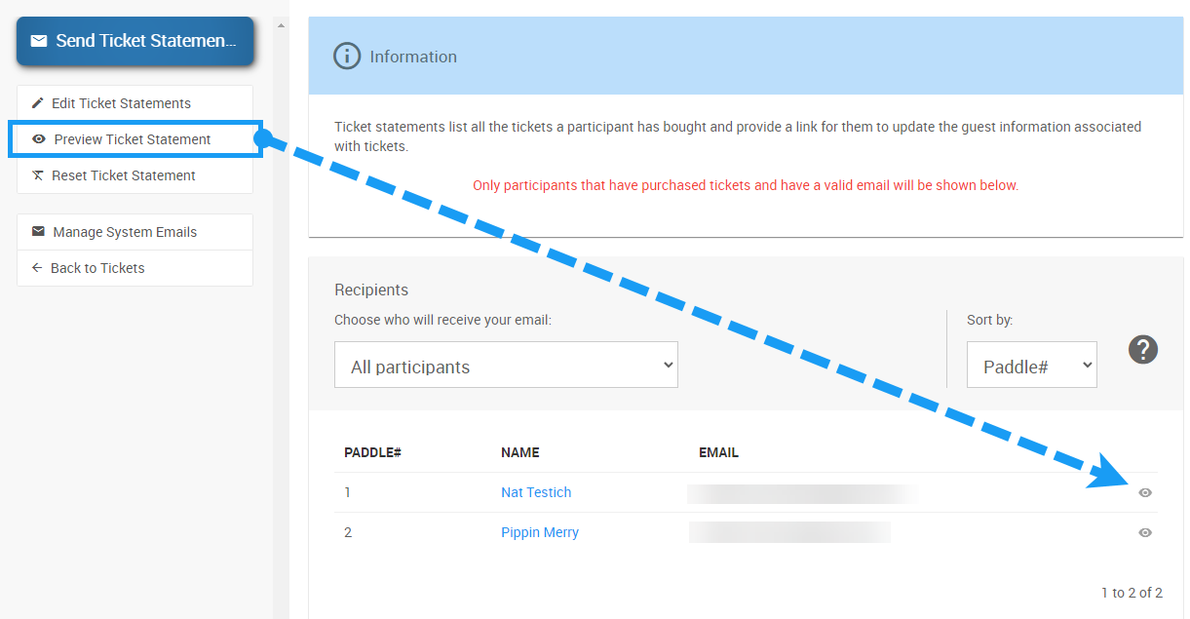This screenshot has width=1190, height=619.
Task: Open the All participants recipients dropdown
Action: coord(506,366)
